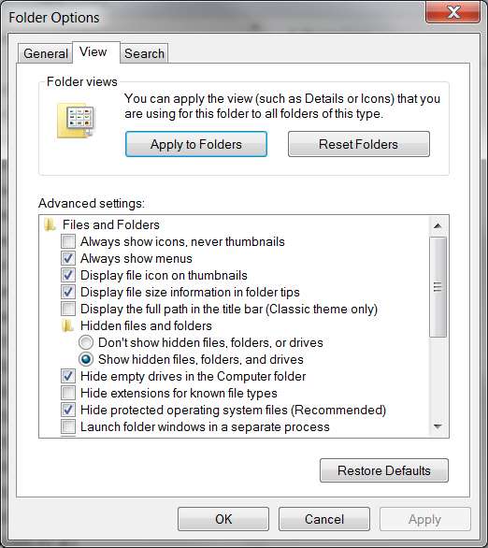488x548 pixels.
Task: Uncheck Hide protected operating system files
Action: (x=68, y=410)
